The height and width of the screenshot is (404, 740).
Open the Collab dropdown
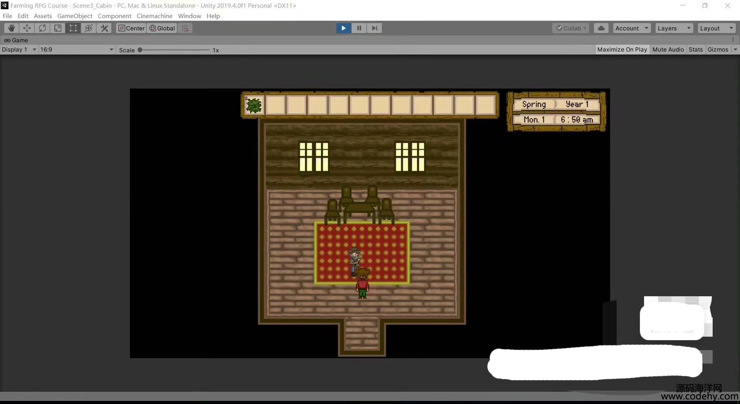click(x=571, y=28)
